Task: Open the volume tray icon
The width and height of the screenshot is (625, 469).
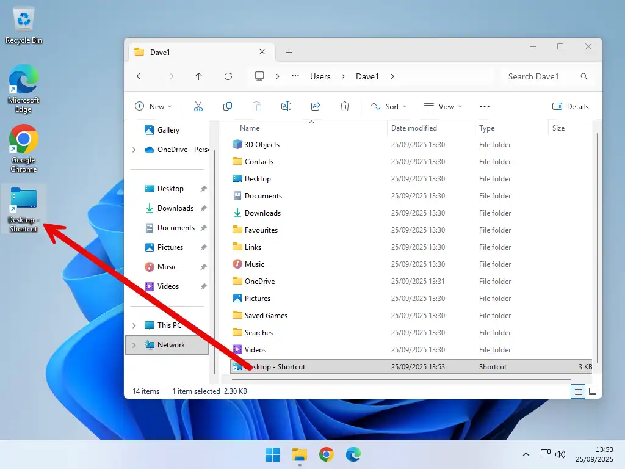Action: coord(560,454)
